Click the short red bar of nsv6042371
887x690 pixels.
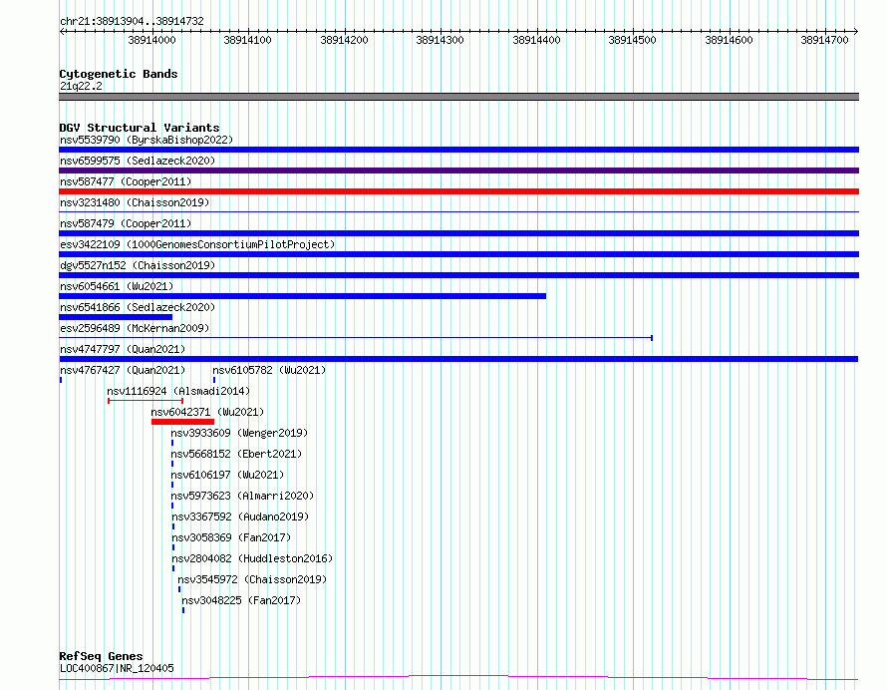tap(182, 422)
